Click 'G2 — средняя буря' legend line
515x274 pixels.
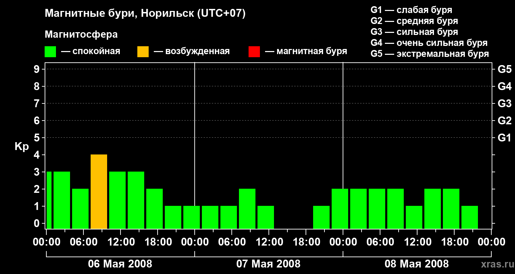[x=414, y=21]
